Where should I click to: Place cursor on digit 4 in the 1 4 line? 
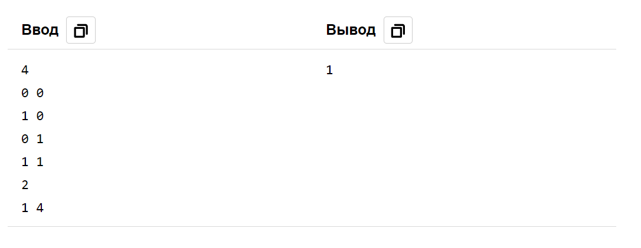(x=40, y=208)
